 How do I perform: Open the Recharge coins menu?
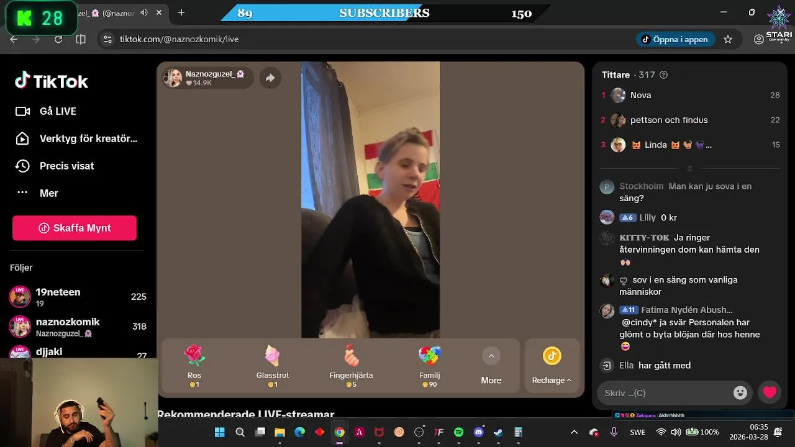(552, 366)
